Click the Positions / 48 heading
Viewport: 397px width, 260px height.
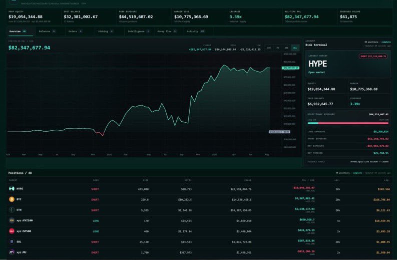tap(20, 173)
